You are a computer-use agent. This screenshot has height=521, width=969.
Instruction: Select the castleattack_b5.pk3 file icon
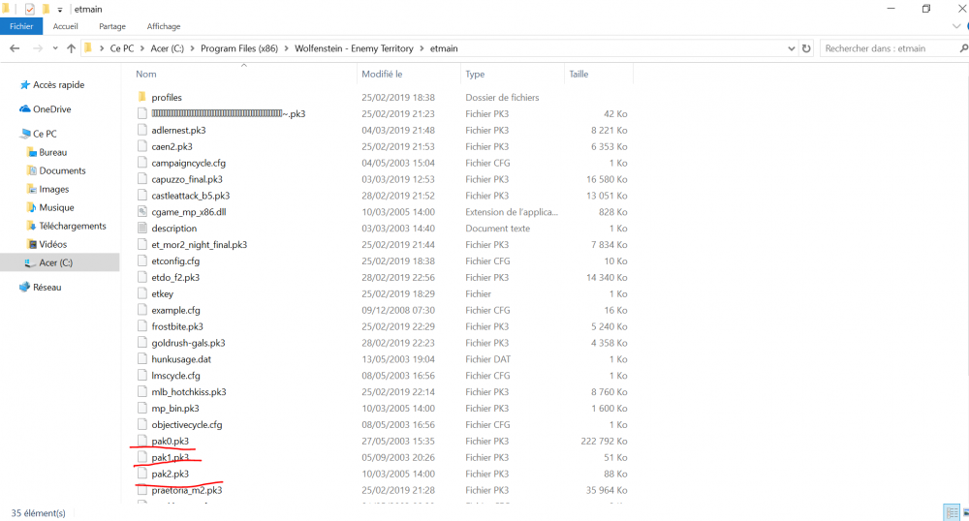click(x=142, y=195)
